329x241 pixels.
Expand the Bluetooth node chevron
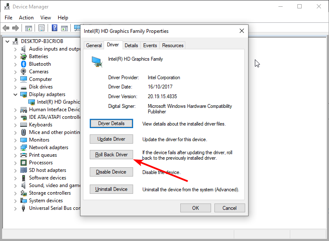click(15, 64)
